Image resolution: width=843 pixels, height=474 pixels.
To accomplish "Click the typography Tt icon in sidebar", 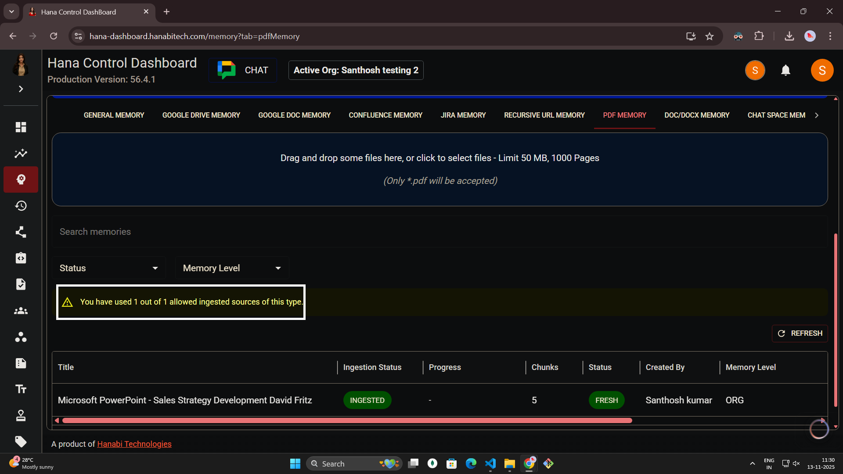I will 21,389.
